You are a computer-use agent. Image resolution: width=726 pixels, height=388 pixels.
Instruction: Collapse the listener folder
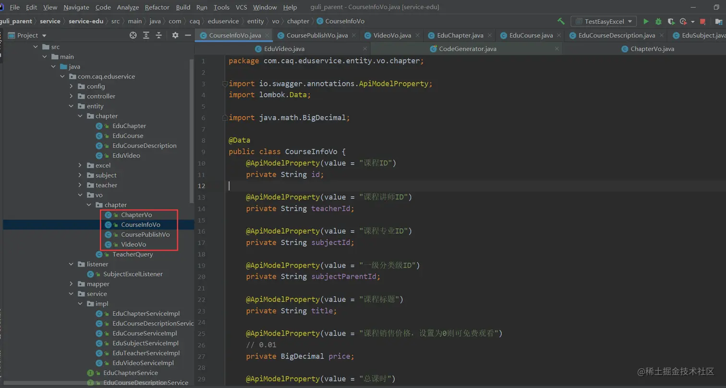pos(71,264)
